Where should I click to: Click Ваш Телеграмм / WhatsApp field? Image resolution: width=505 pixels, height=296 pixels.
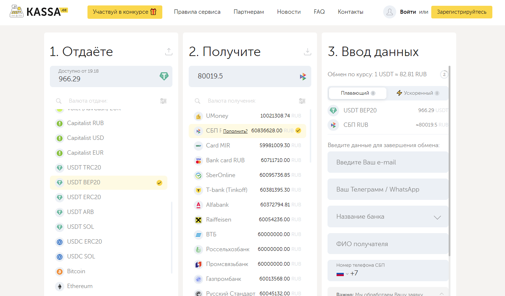click(388, 189)
